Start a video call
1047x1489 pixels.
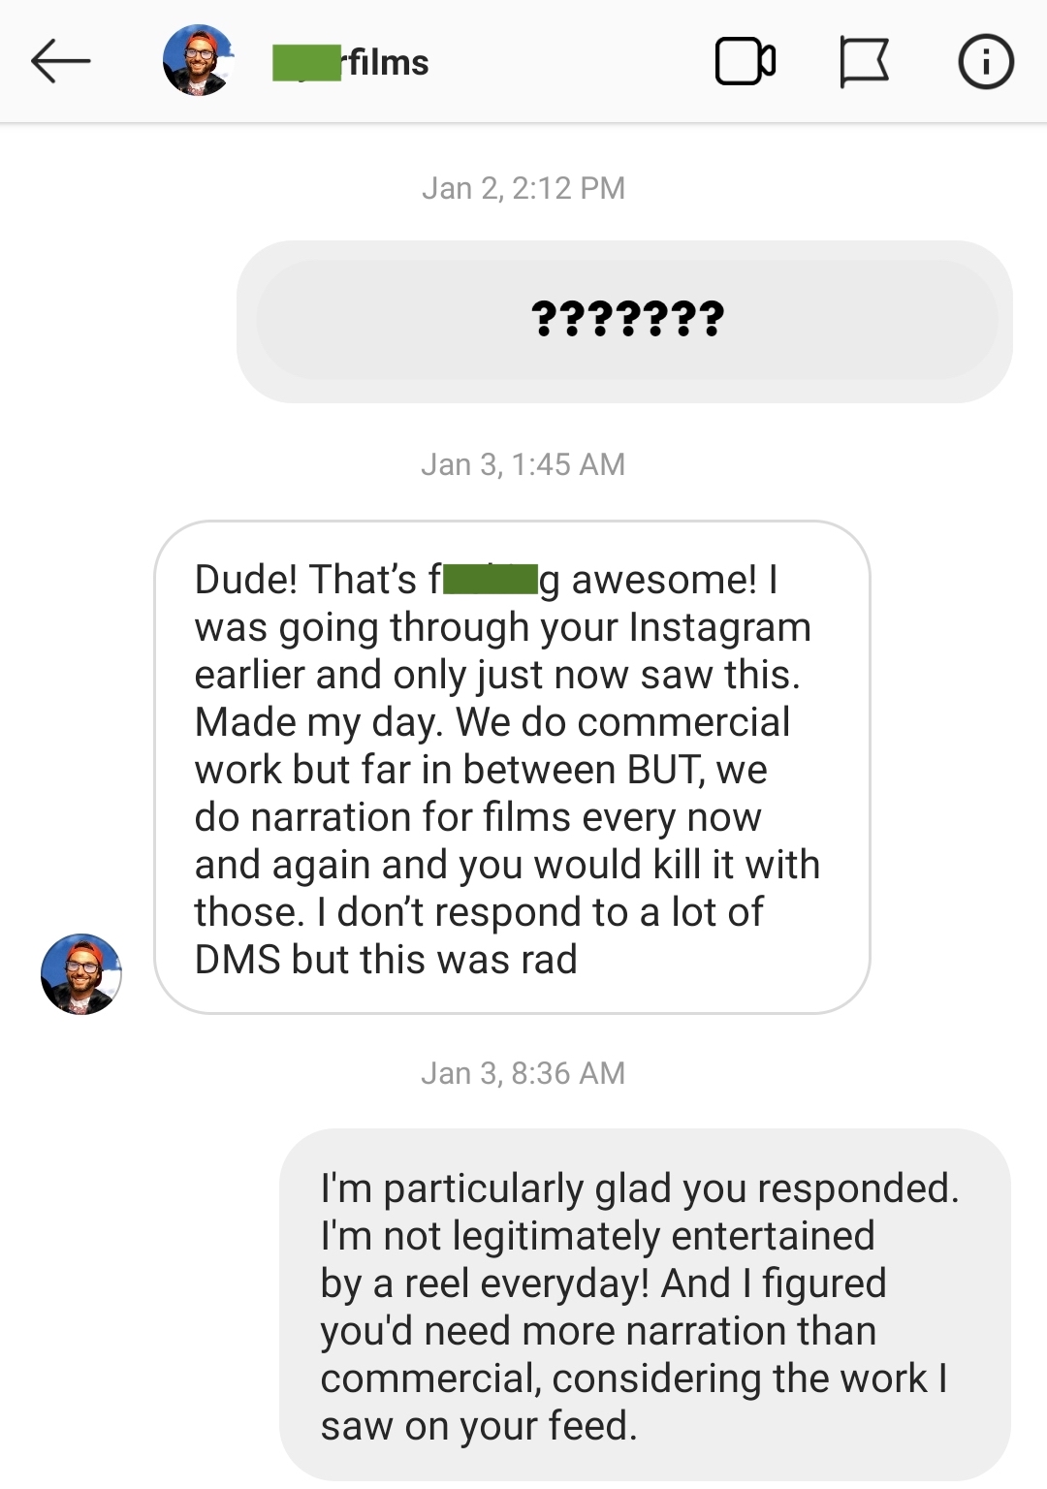(745, 62)
